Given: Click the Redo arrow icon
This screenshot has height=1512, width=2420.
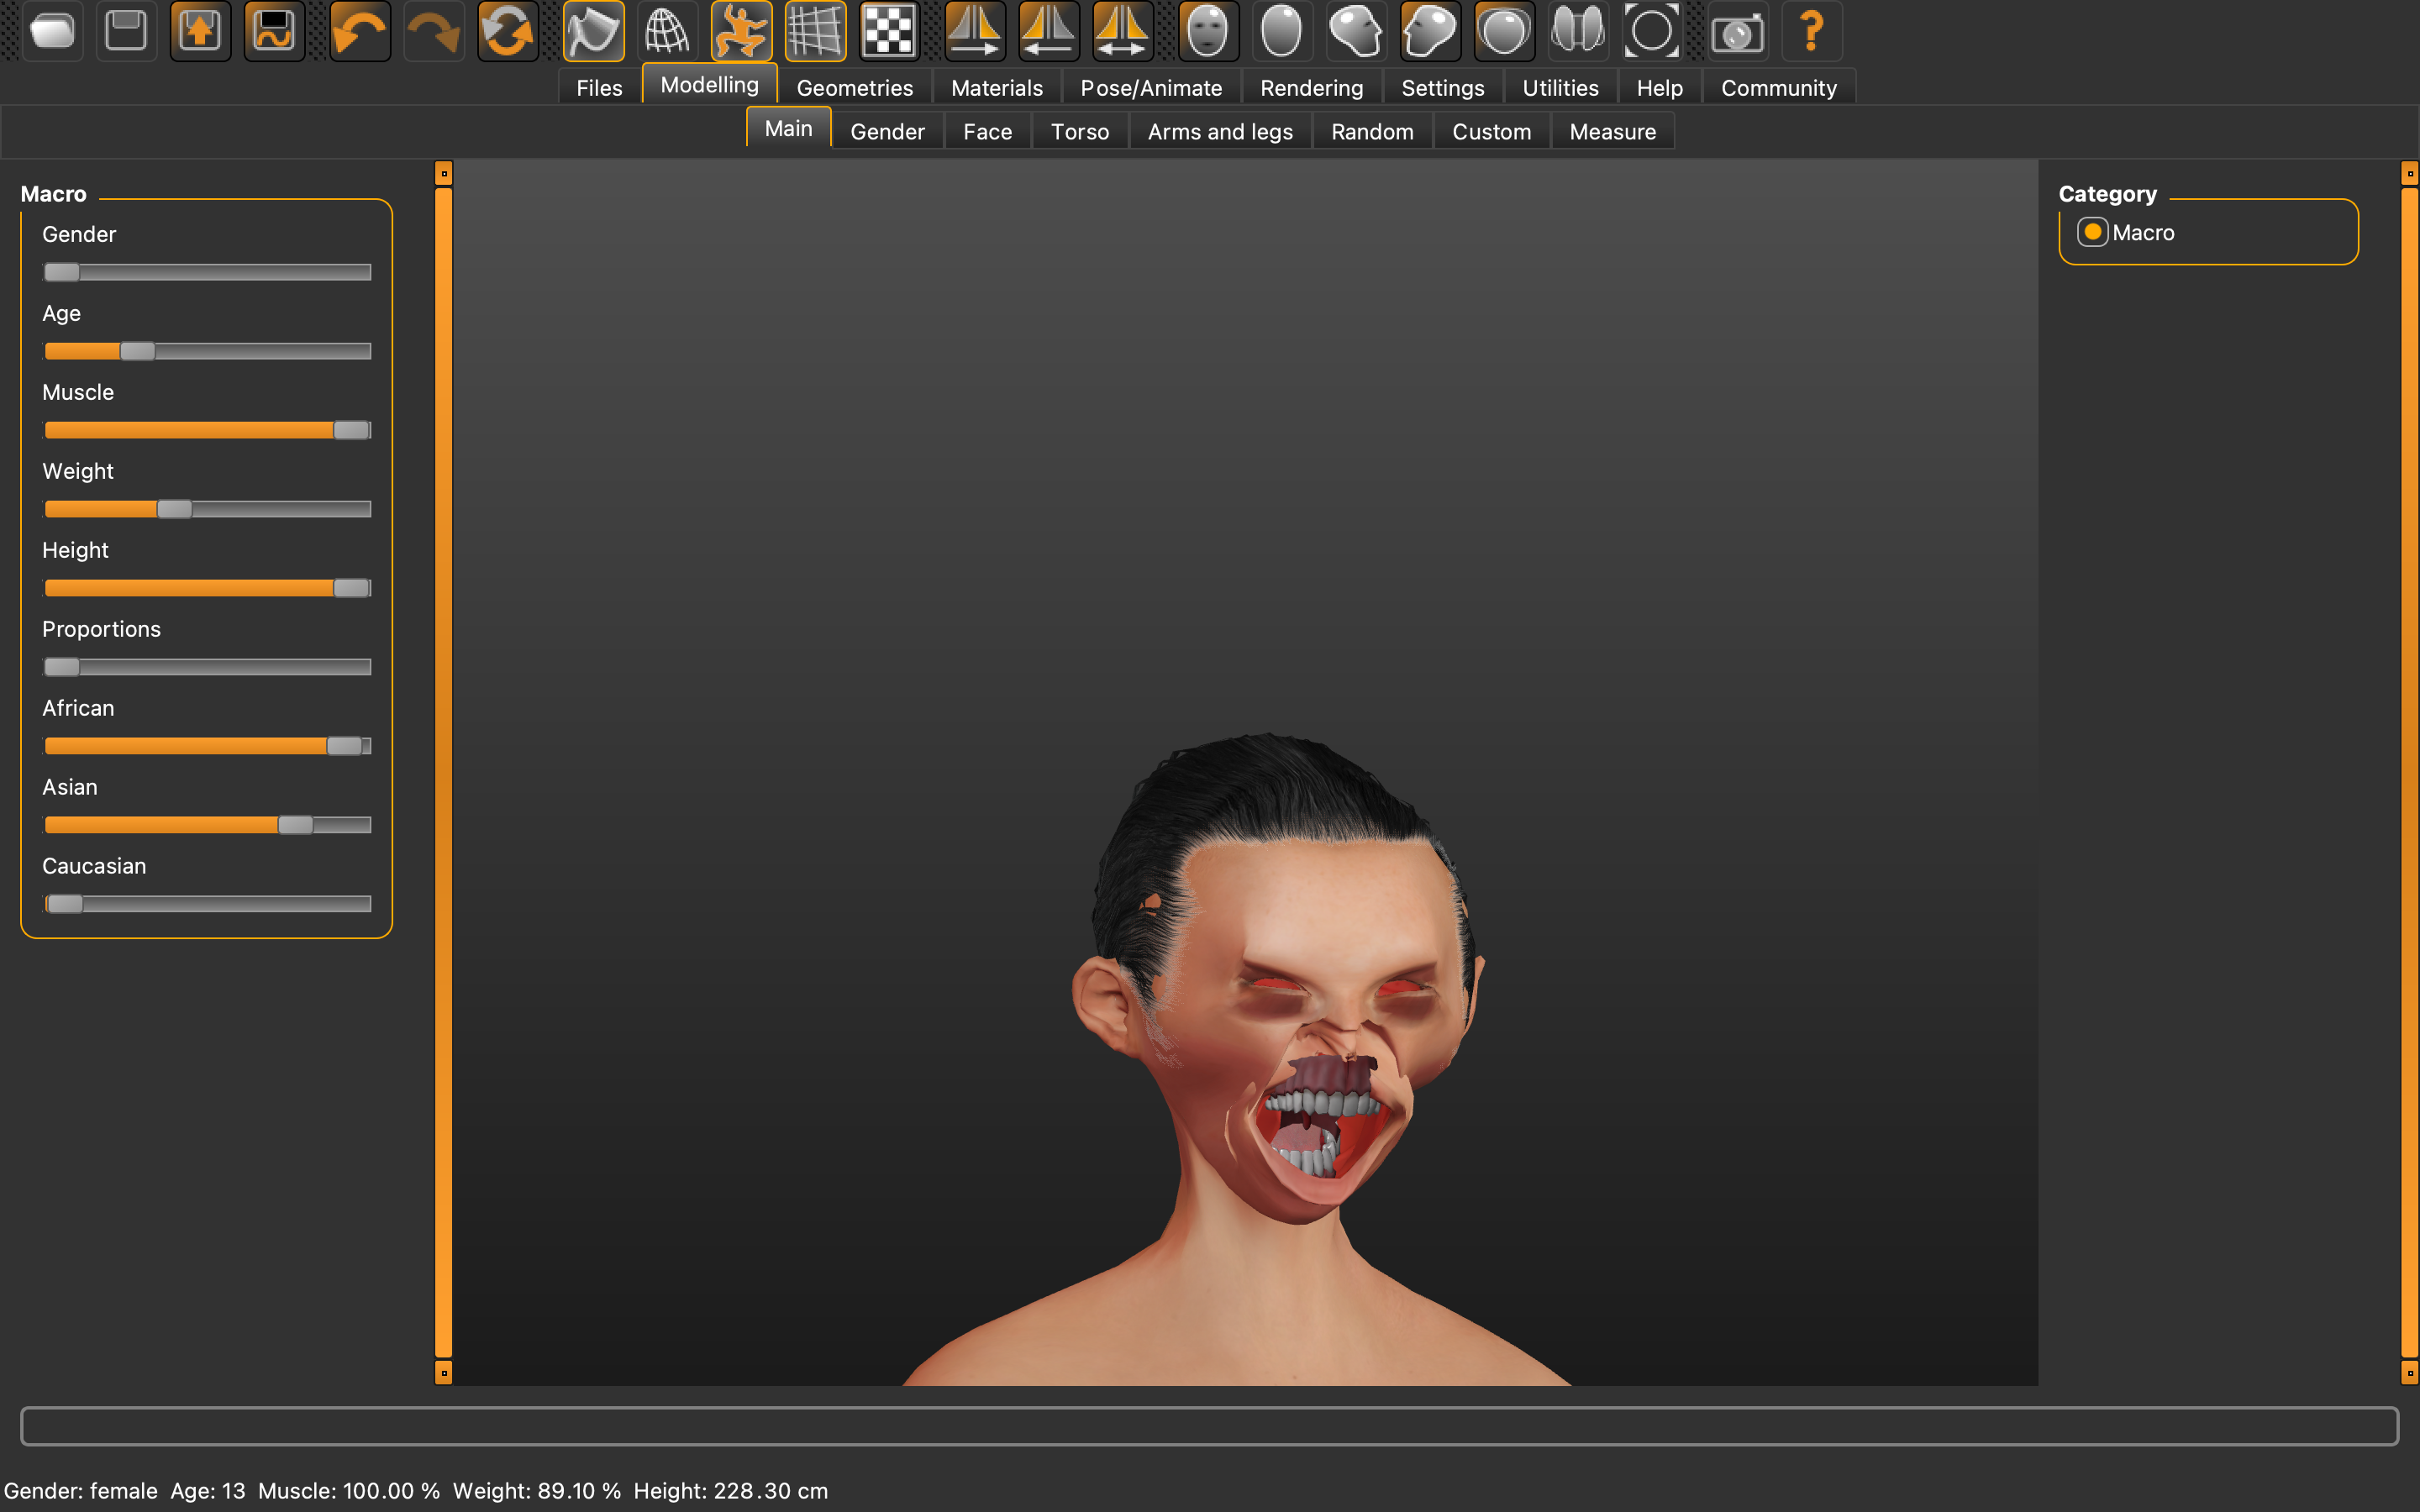Looking at the screenshot, I should (x=433, y=31).
